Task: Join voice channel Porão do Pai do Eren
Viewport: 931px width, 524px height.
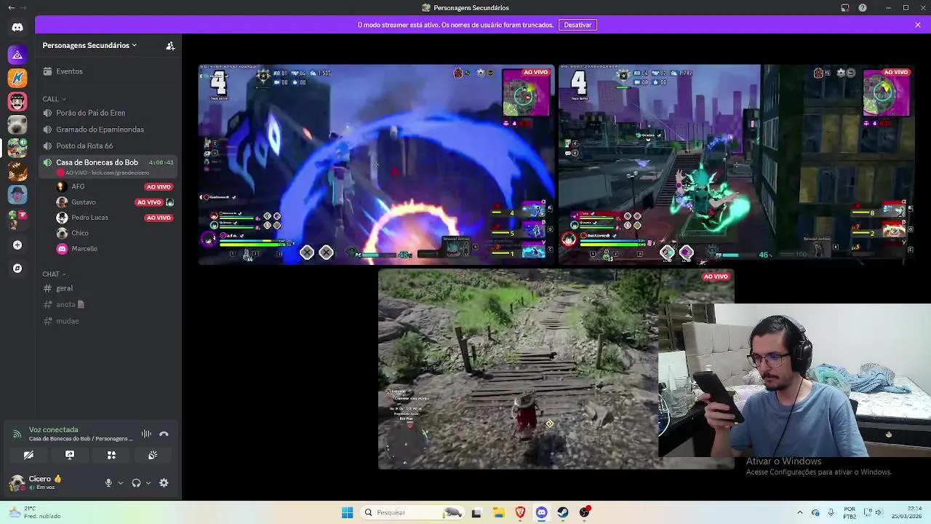Action: (108, 113)
